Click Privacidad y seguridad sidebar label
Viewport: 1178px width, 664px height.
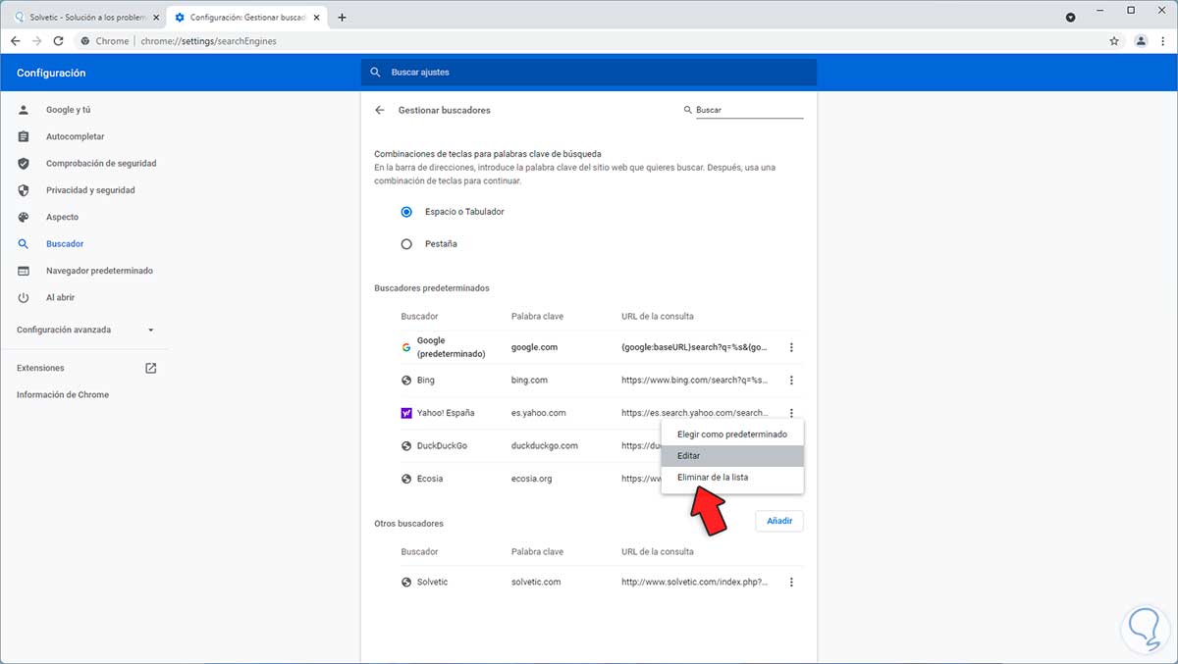pyautogui.click(x=90, y=190)
